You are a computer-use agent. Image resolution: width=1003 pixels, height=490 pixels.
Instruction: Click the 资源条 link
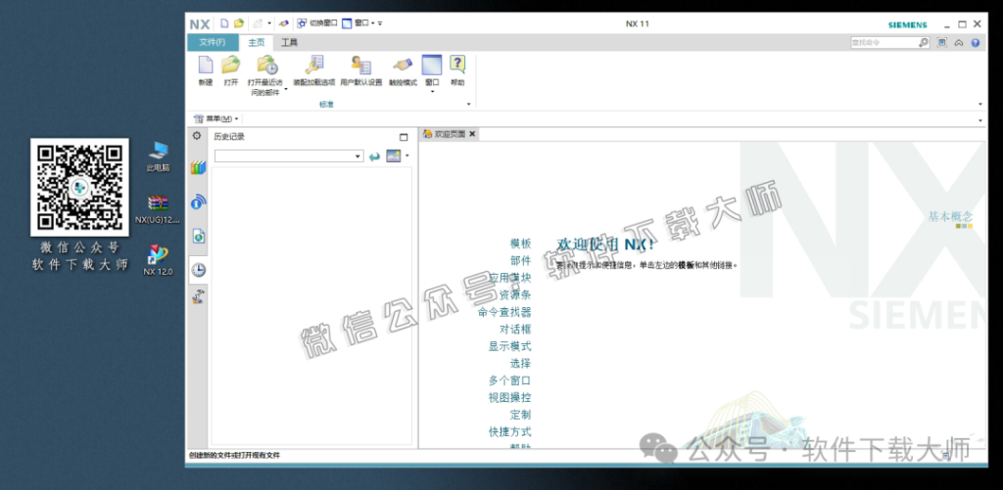[x=515, y=295]
